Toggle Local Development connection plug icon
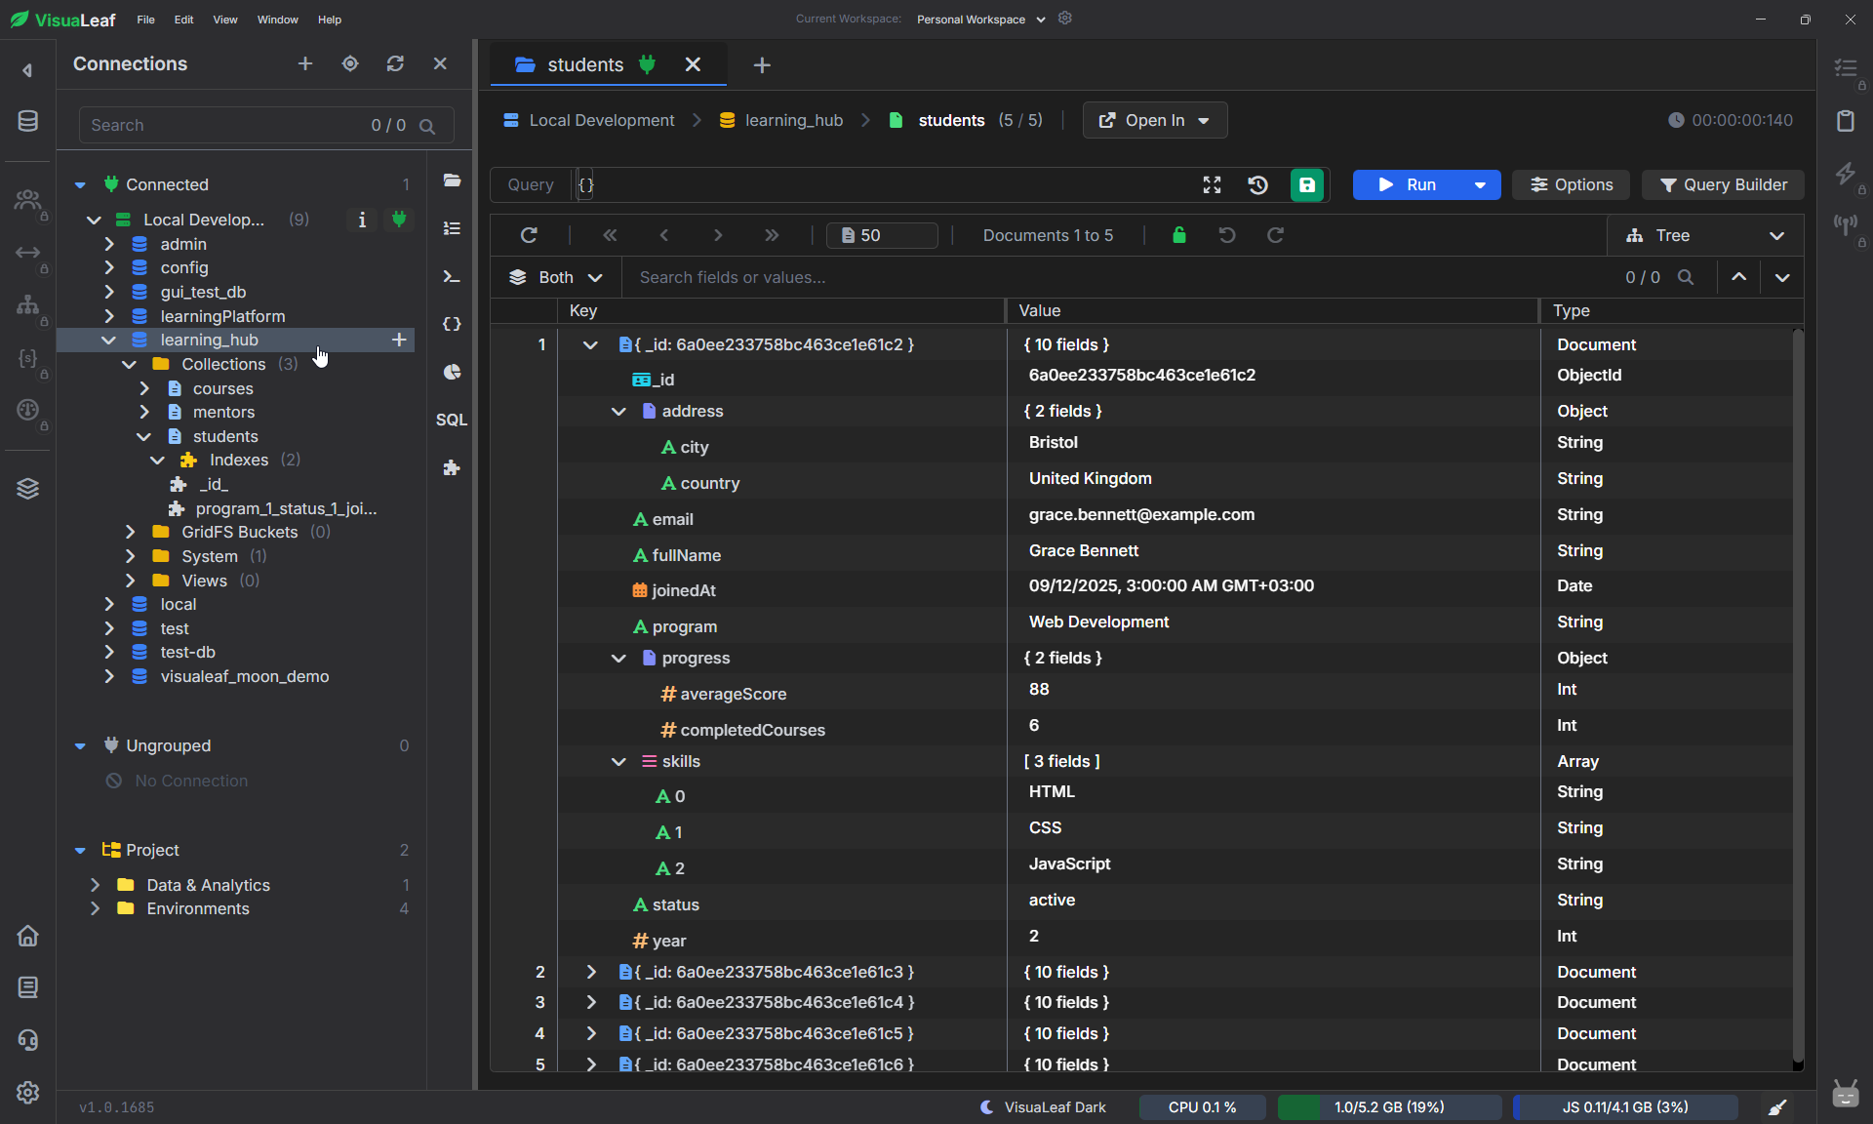1873x1124 pixels. [399, 220]
